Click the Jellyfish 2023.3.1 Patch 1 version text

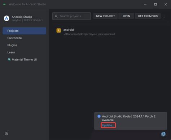click(27, 20)
